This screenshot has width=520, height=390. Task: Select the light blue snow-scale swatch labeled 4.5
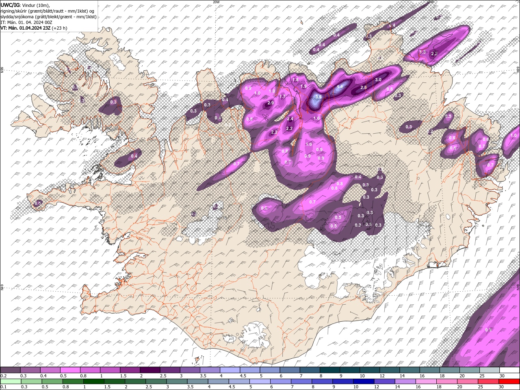tap(249, 370)
